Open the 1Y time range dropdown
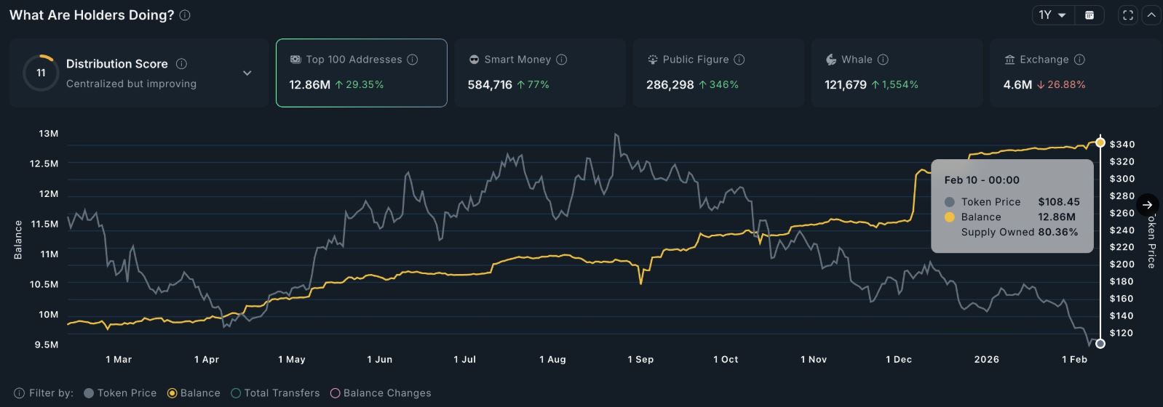This screenshot has height=407, width=1163. [x=1052, y=15]
